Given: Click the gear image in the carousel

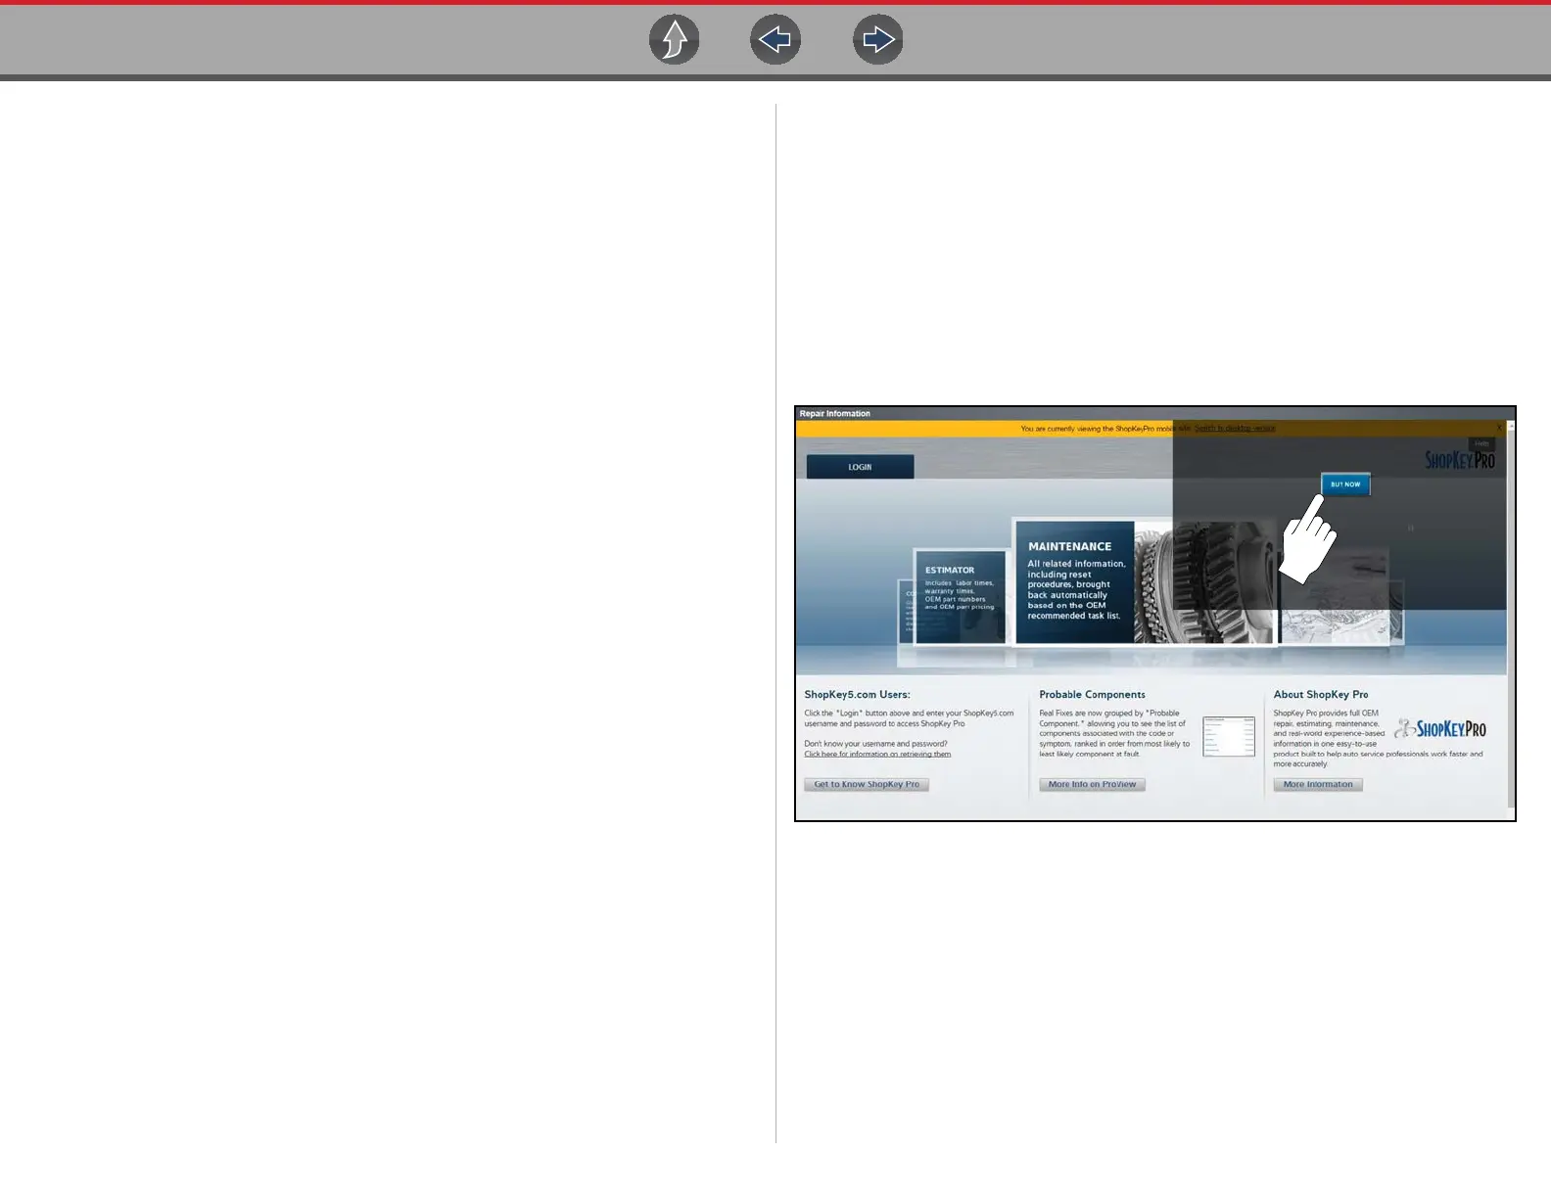Looking at the screenshot, I should click(1204, 582).
